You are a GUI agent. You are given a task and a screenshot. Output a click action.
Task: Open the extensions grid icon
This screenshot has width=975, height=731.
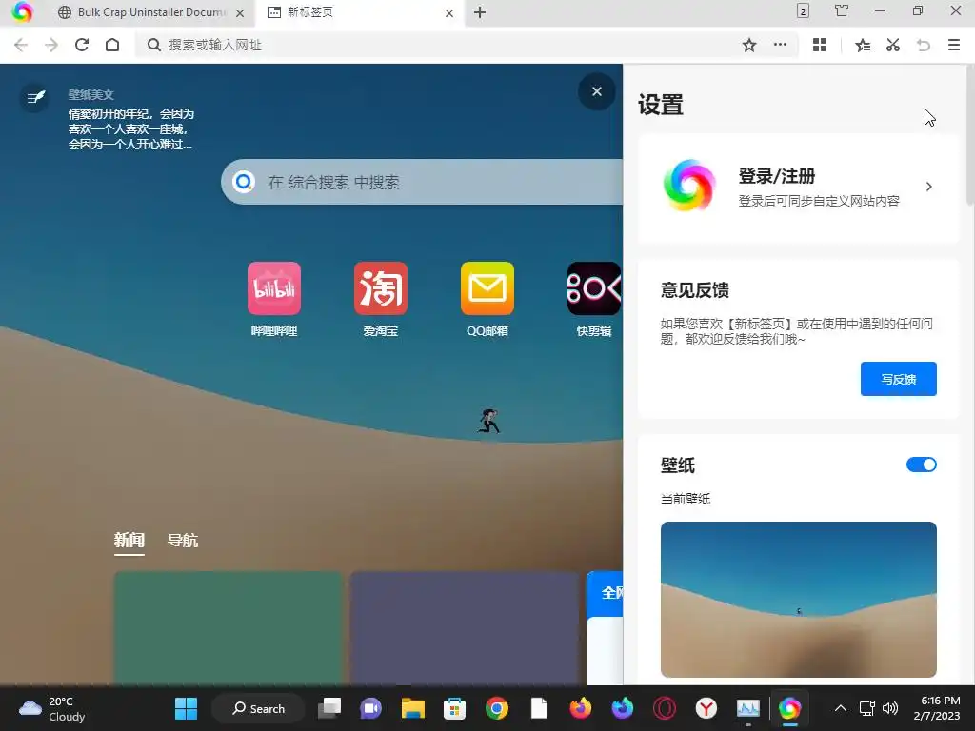820,45
